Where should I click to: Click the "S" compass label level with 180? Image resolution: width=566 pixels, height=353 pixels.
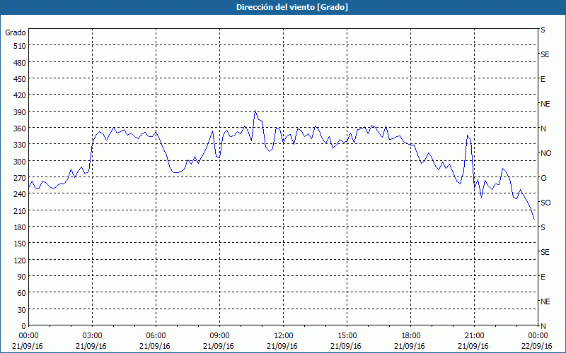tap(543, 227)
